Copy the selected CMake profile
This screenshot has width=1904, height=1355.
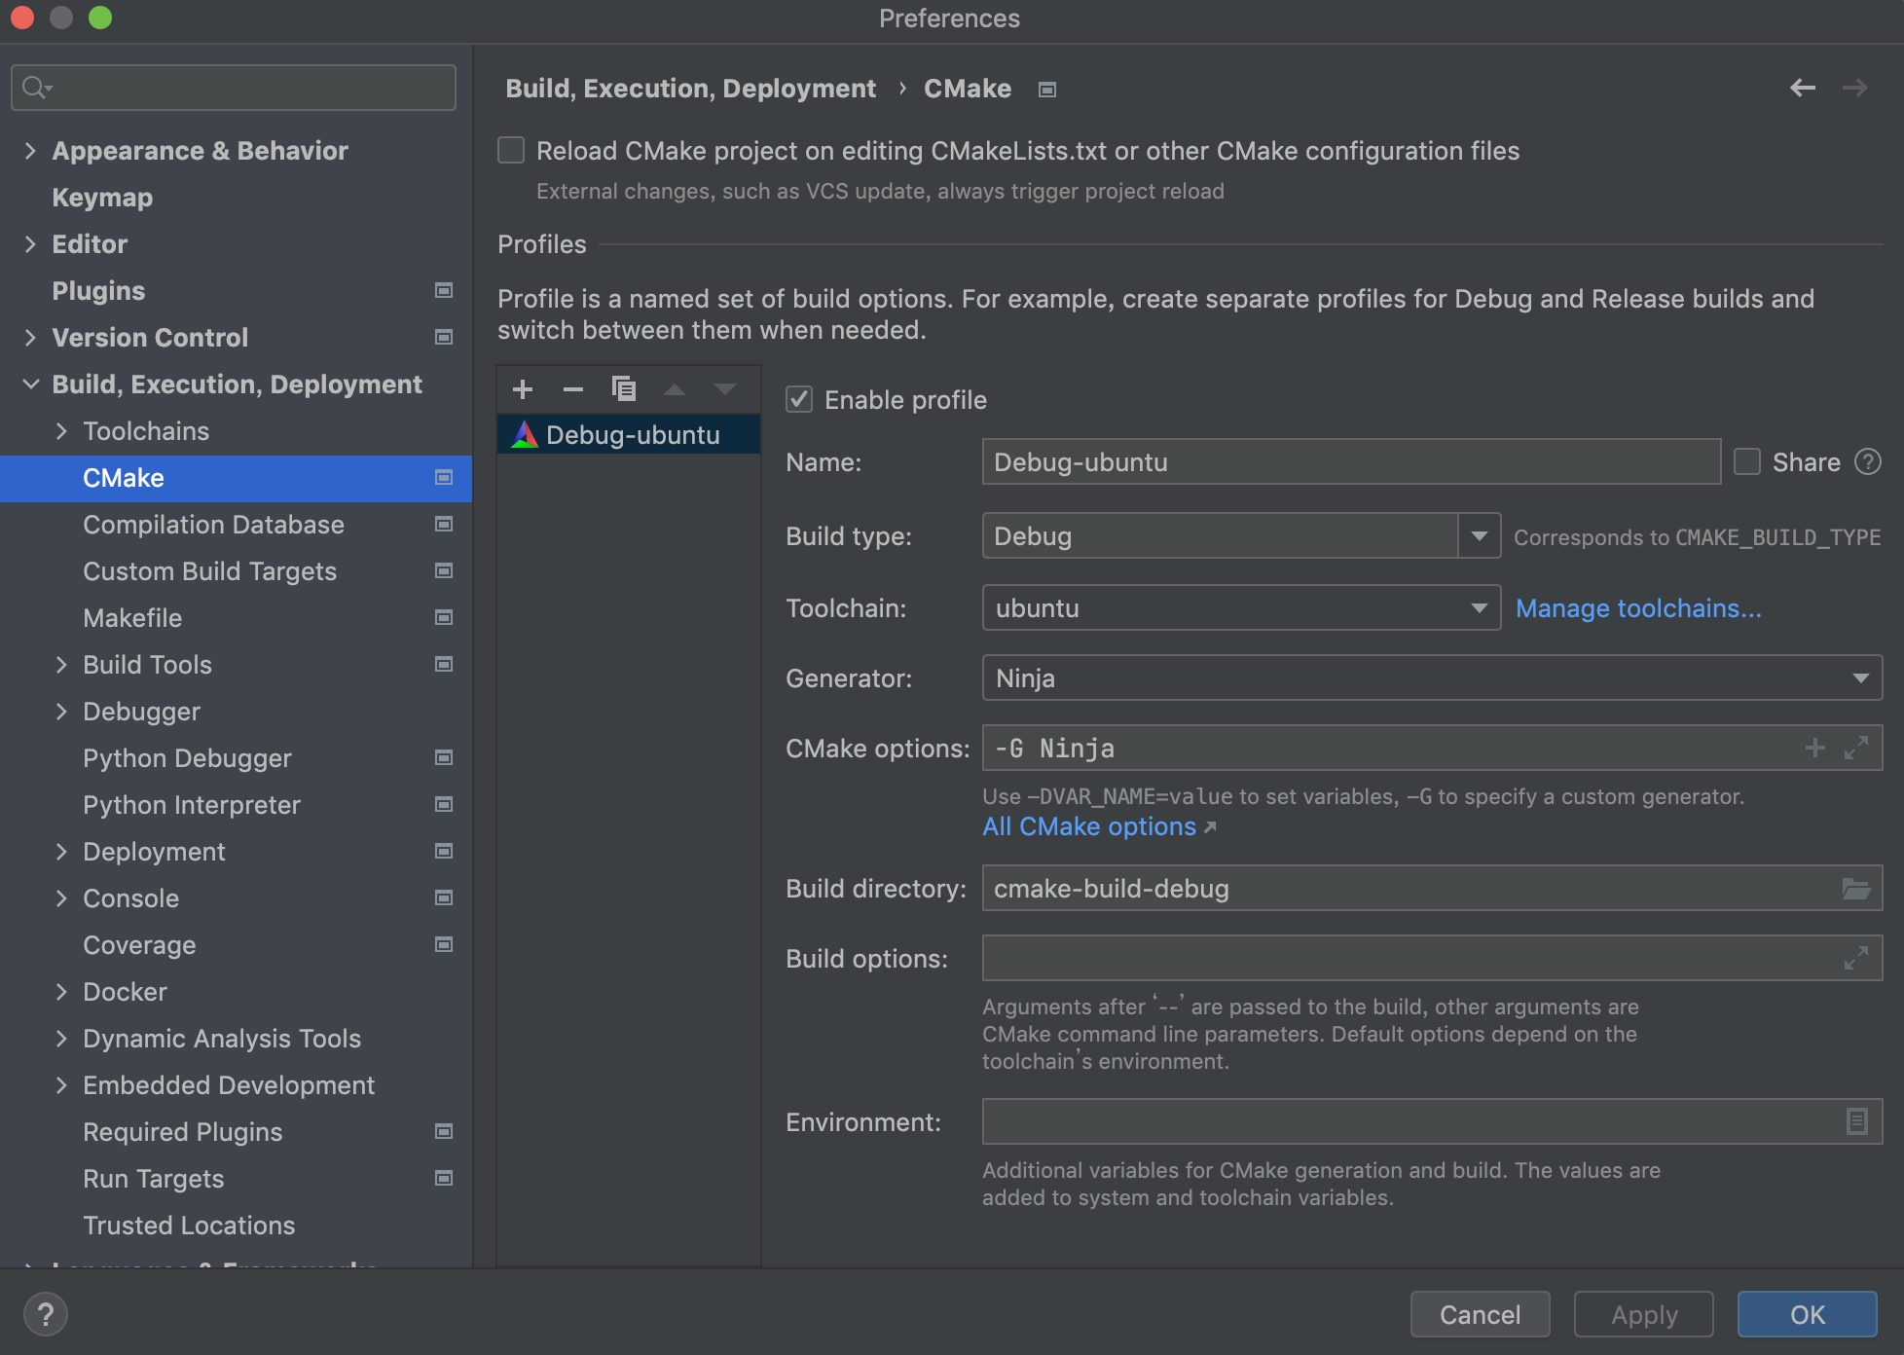[x=624, y=389]
